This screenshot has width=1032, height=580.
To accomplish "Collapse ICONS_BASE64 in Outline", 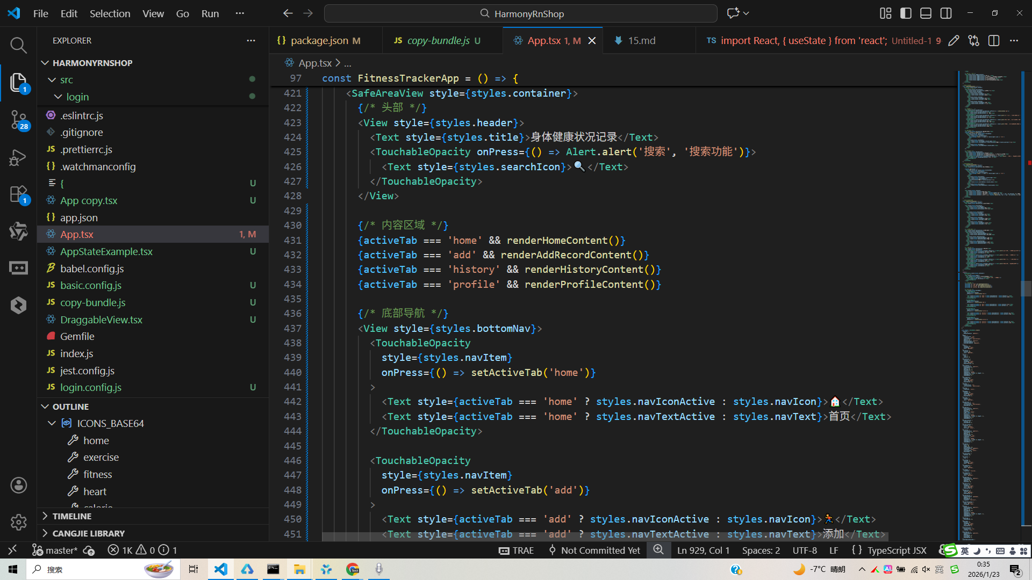I will pos(52,423).
